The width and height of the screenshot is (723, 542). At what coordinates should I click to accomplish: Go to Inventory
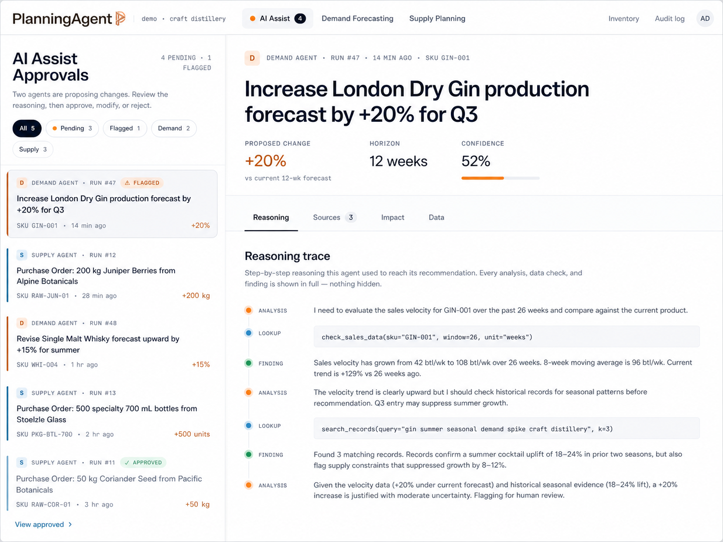(x=624, y=18)
